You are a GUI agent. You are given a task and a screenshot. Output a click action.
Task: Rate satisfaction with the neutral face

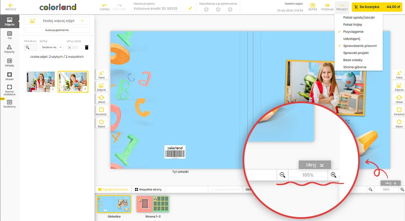click(218, 10)
